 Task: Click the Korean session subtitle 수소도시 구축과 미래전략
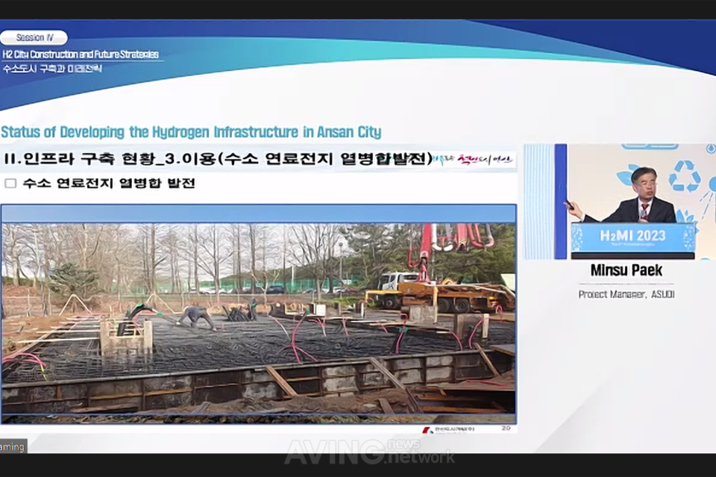[x=52, y=68]
